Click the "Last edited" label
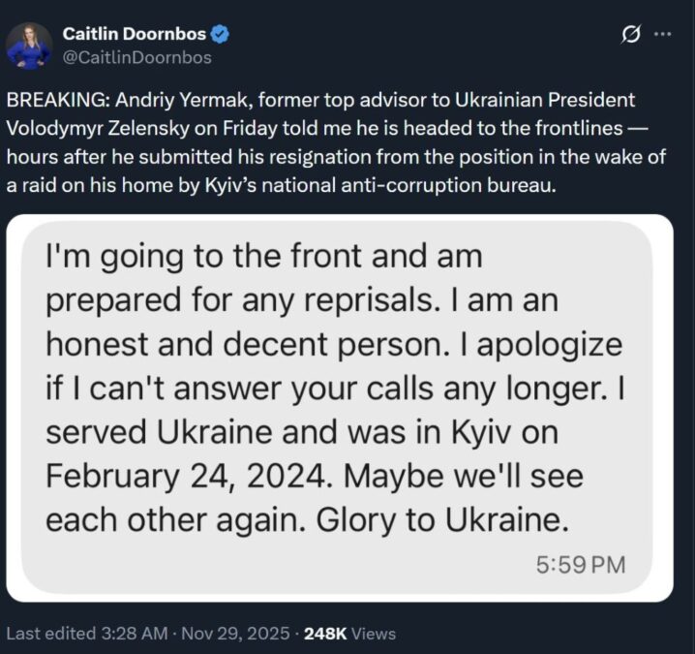Viewport: 695px width, 654px height. coord(48,633)
